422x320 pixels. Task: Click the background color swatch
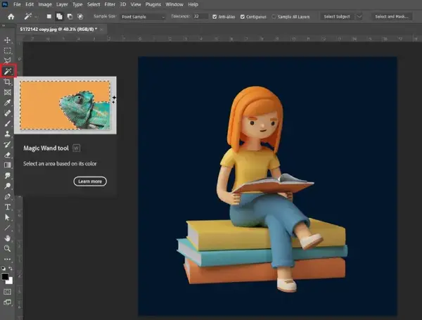(11, 281)
